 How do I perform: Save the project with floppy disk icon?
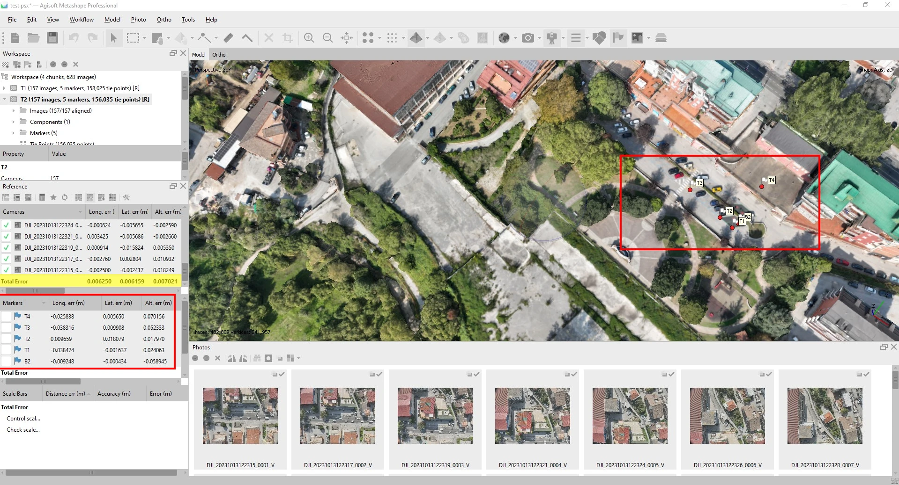click(x=52, y=38)
